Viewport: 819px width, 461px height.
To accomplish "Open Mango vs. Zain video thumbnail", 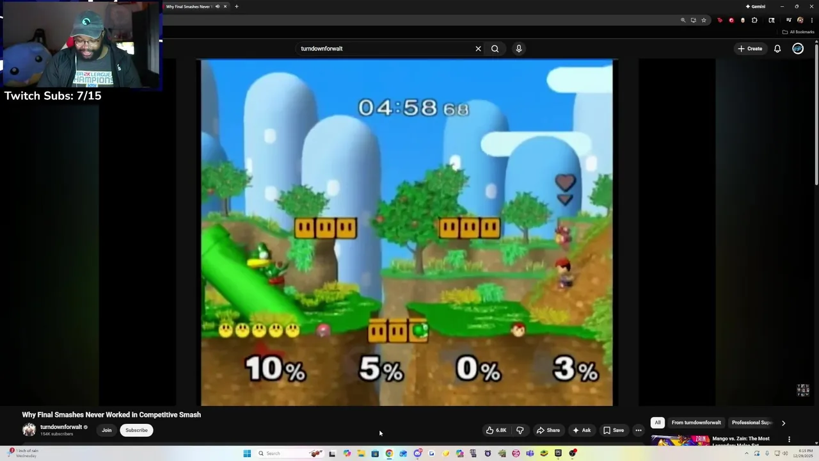I will [680, 441].
